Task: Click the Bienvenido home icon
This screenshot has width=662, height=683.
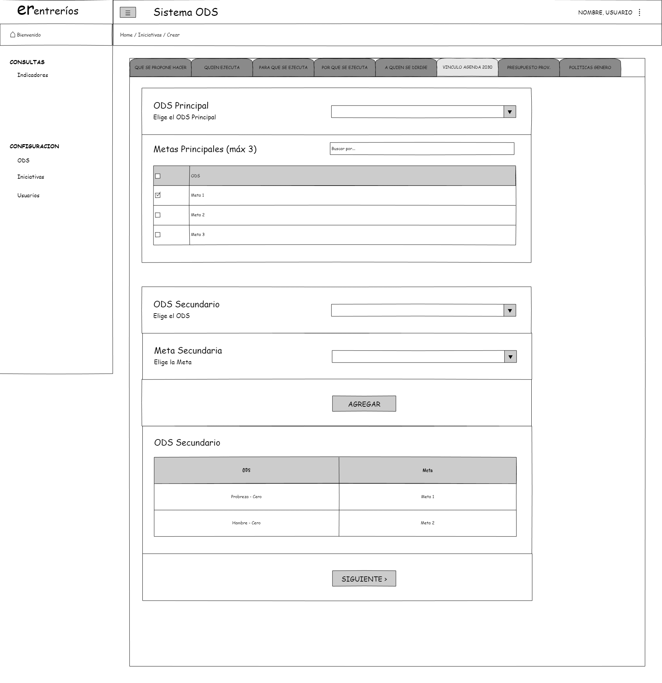Action: pos(13,34)
